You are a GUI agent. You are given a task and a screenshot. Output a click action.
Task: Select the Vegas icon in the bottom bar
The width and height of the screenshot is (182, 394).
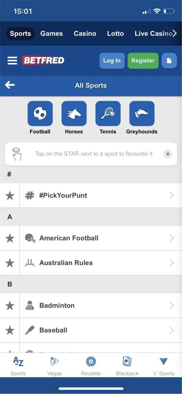[54, 365]
